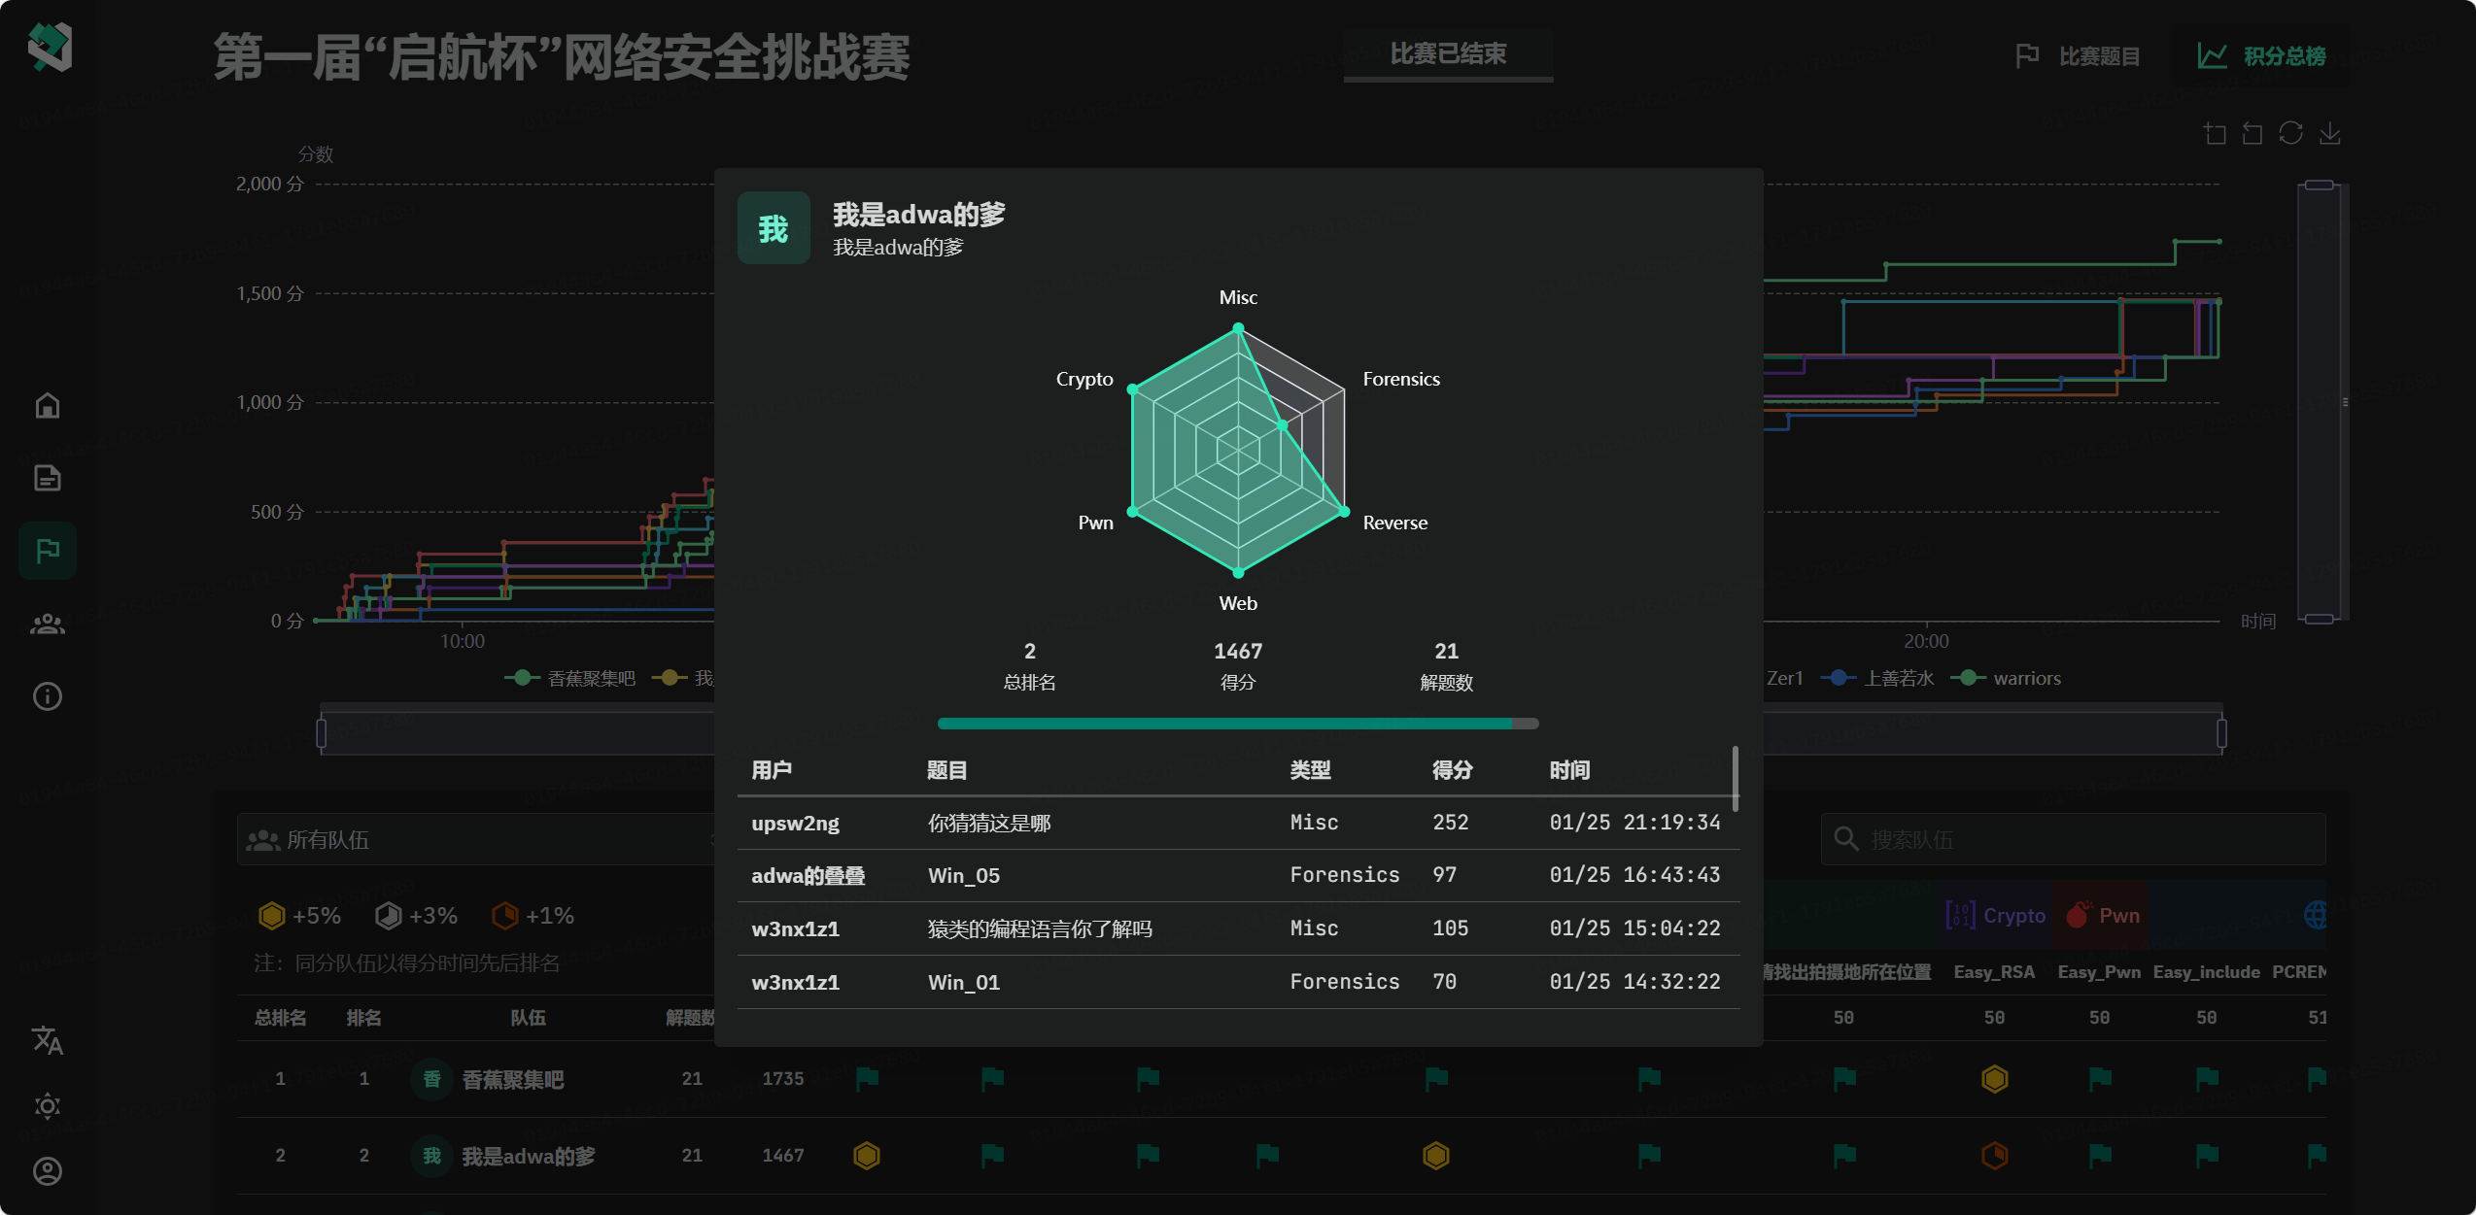The height and width of the screenshot is (1215, 2476).
Task: Click 我是adwa的爹 team in scoreboard table
Action: click(528, 1156)
